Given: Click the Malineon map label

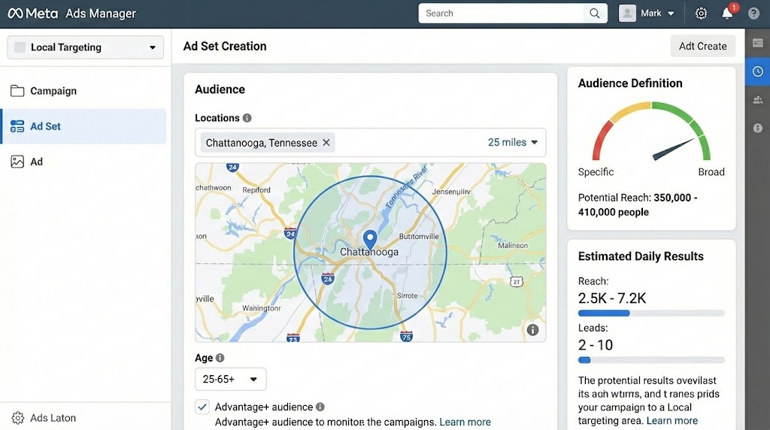Looking at the screenshot, I should point(513,245).
